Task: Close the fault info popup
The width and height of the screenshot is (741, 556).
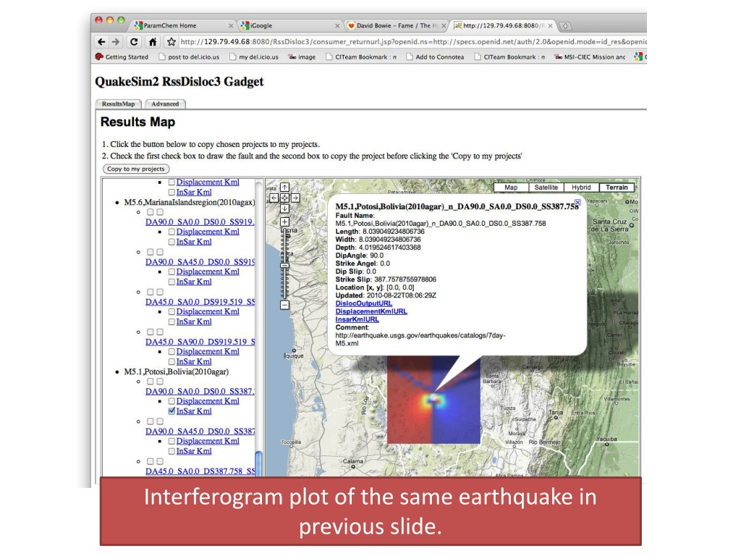Action: pos(577,202)
